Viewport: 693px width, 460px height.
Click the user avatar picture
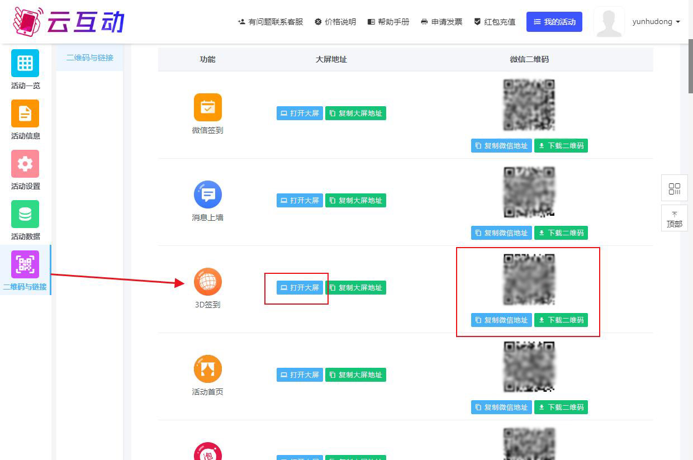click(609, 22)
